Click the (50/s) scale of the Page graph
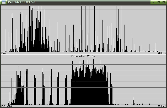Screen dimensions: 167x108 162,53
